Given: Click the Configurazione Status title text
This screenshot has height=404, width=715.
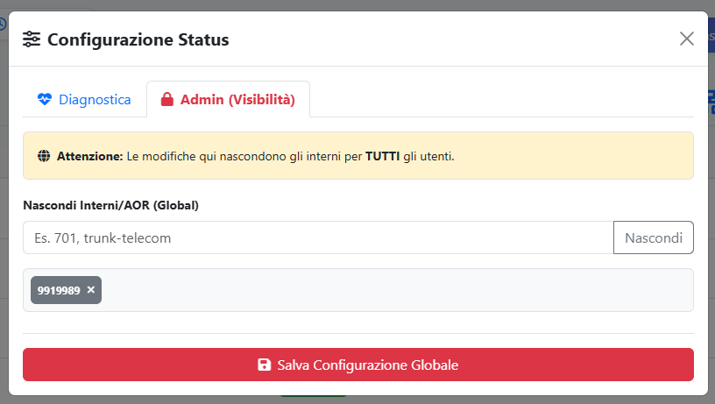Looking at the screenshot, I should [138, 39].
